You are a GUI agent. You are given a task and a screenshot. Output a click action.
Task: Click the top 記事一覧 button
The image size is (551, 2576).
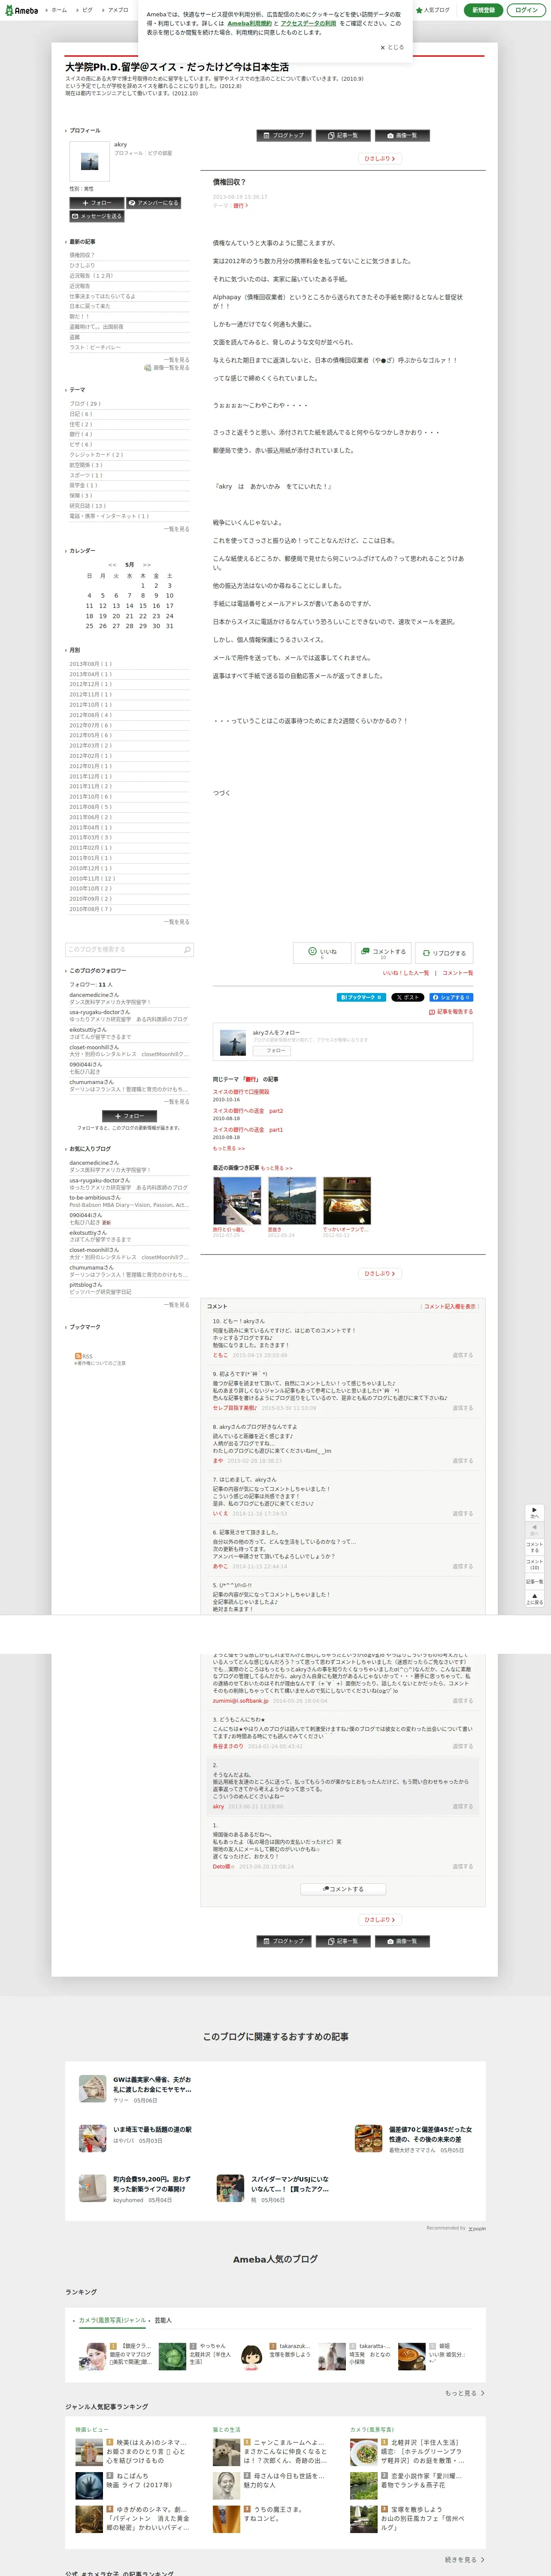pyautogui.click(x=343, y=135)
